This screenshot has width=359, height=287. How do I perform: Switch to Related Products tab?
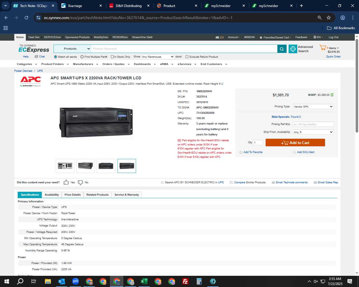click(x=97, y=195)
